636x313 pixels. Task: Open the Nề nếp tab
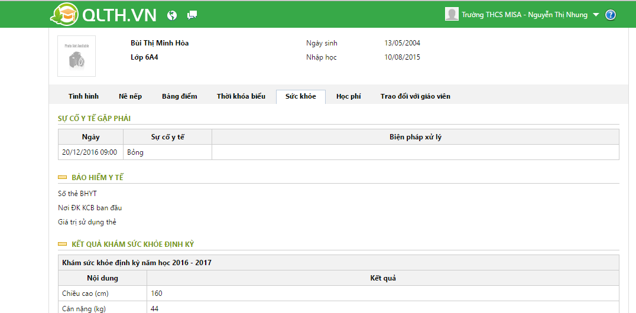130,96
